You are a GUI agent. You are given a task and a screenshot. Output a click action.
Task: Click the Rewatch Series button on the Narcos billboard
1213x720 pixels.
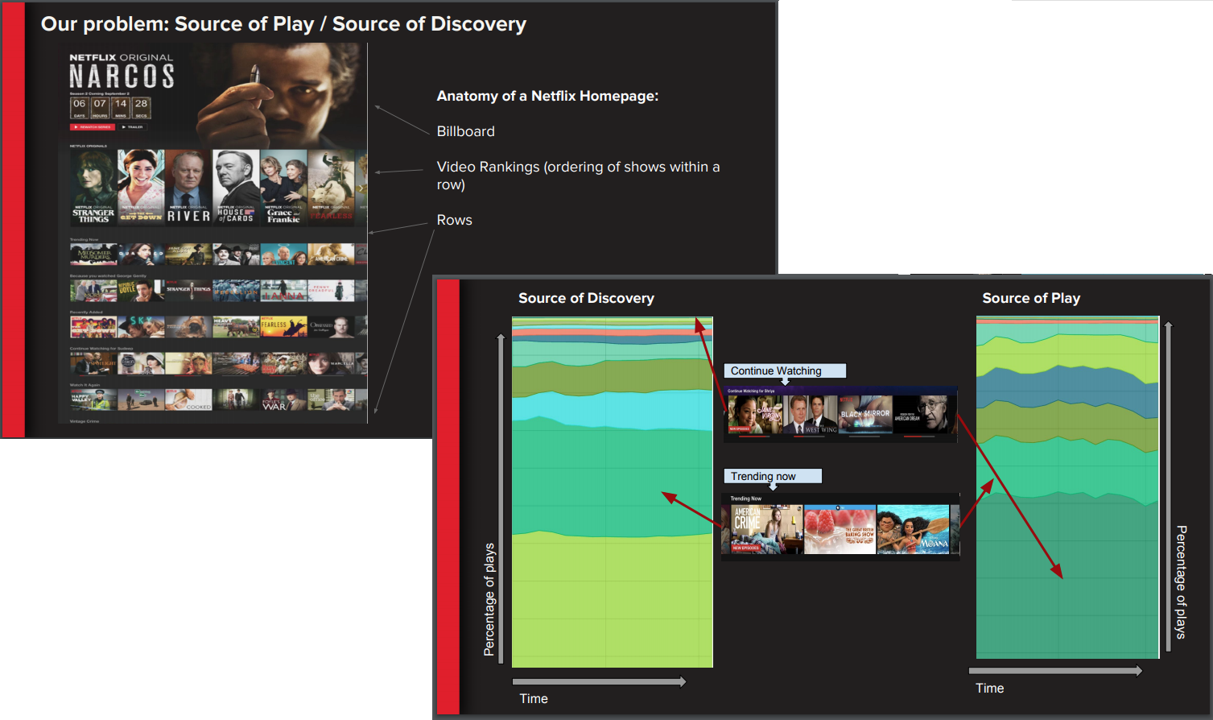point(93,127)
